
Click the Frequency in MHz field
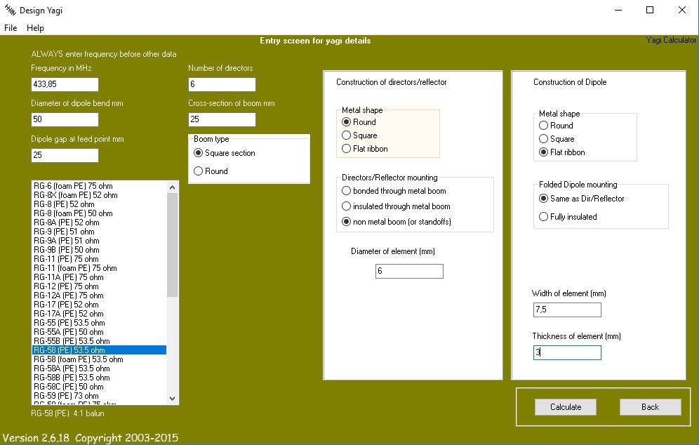pos(65,85)
